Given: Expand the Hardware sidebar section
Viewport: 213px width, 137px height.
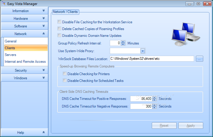Looking at the screenshot, I should 25,18.
